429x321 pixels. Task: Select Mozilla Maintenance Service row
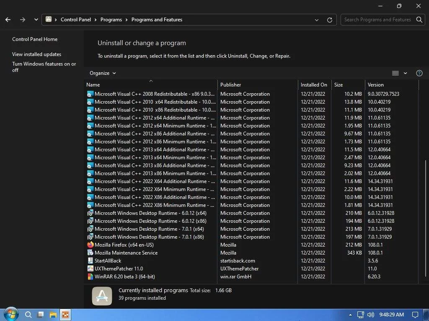pos(252,252)
